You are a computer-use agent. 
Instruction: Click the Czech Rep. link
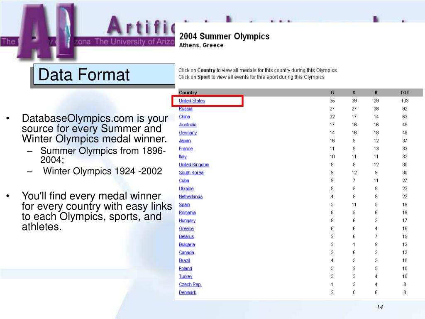pyautogui.click(x=190, y=285)
